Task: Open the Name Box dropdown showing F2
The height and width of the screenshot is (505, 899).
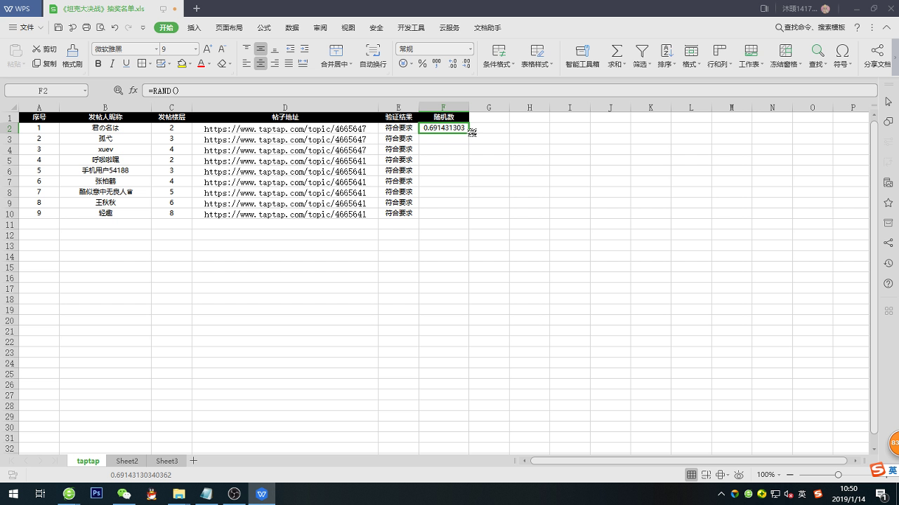Action: point(85,90)
